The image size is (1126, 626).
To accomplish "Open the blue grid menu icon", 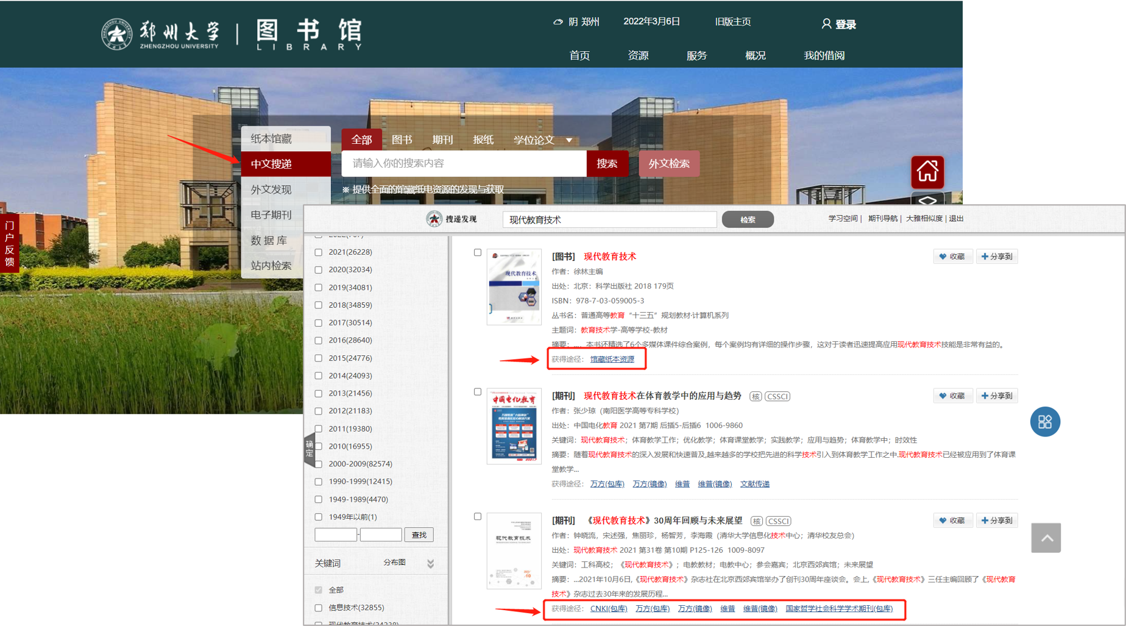I will point(1044,422).
